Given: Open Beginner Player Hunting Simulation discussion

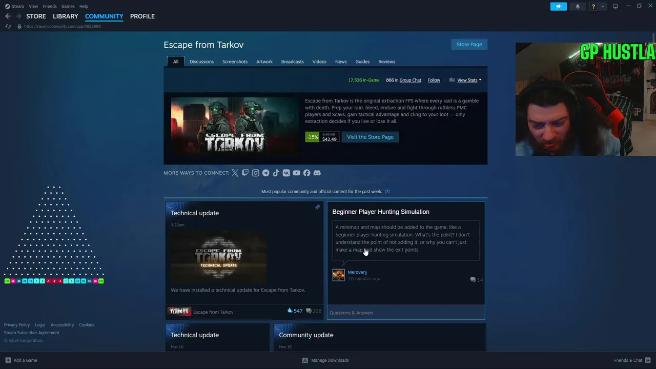Looking at the screenshot, I should point(381,212).
